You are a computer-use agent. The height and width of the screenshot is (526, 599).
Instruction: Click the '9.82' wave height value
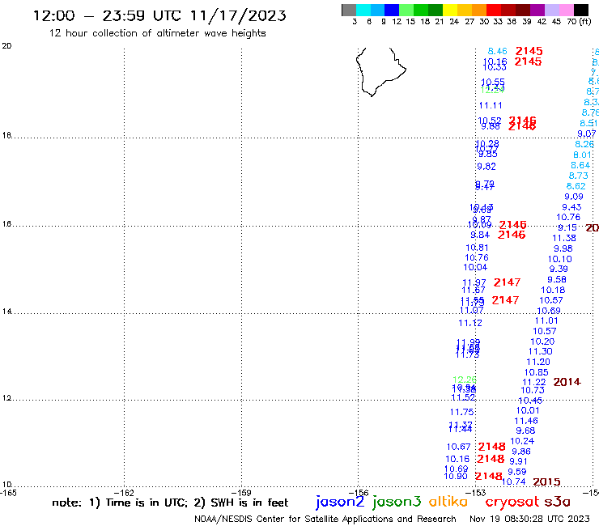pos(486,167)
